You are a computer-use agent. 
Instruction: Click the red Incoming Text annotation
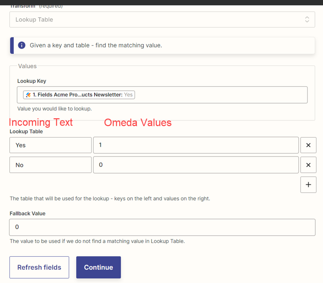41,123
